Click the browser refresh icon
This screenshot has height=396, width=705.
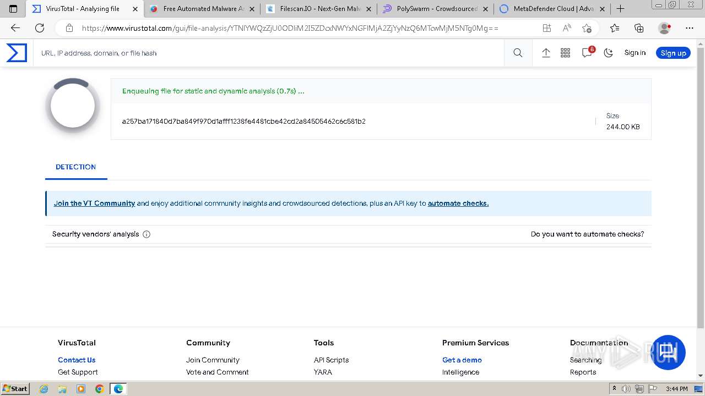(x=40, y=28)
